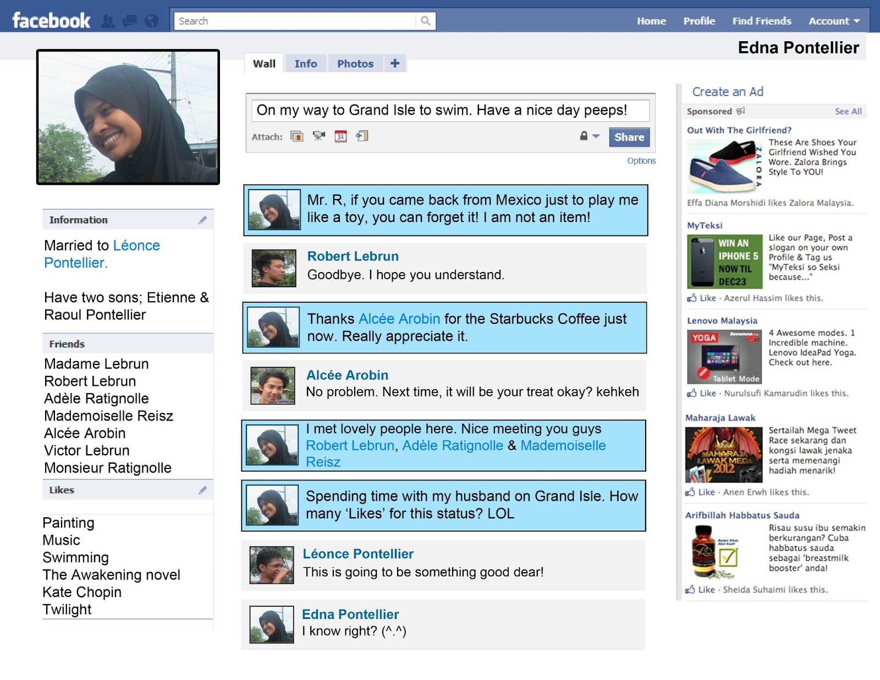This screenshot has width=880, height=680.
Task: Select 'Monsieur Ratignolle' in Friends list
Action: click(108, 468)
